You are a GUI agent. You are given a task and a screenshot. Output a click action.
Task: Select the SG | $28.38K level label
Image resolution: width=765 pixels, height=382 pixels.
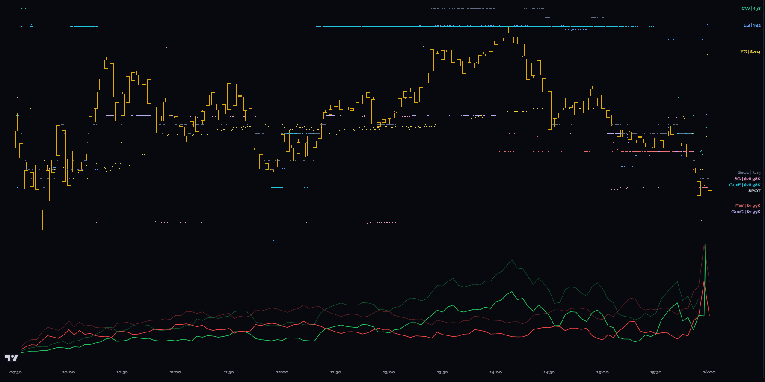(x=747, y=179)
